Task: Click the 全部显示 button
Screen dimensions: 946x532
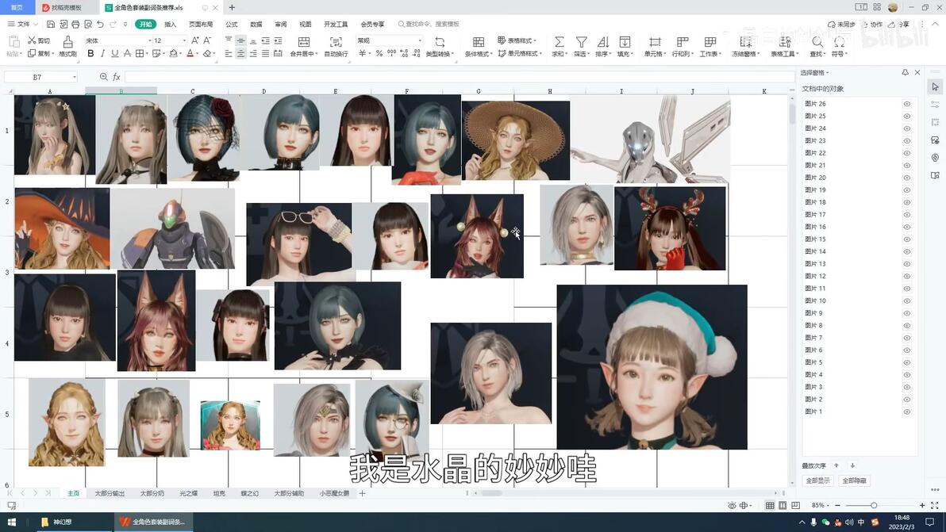Action: (818, 480)
